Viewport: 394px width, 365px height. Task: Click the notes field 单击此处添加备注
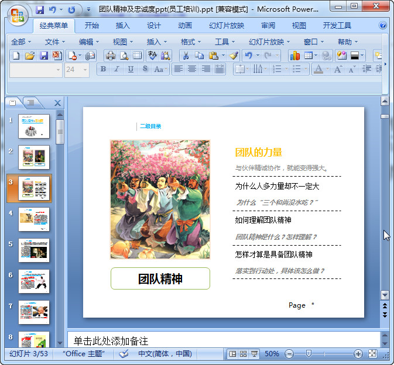224,341
